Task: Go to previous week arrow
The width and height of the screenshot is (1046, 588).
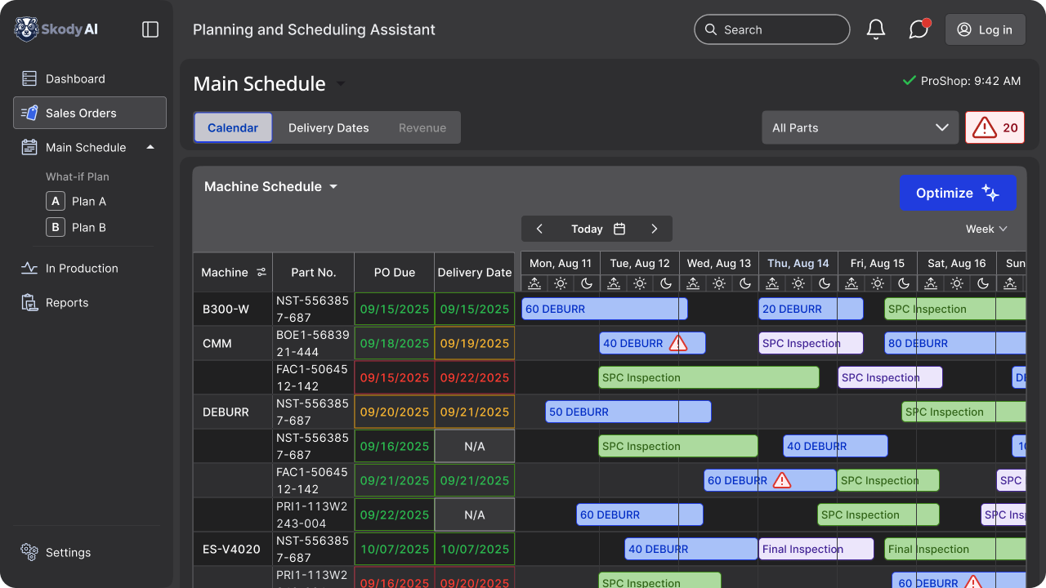Action: coord(539,229)
